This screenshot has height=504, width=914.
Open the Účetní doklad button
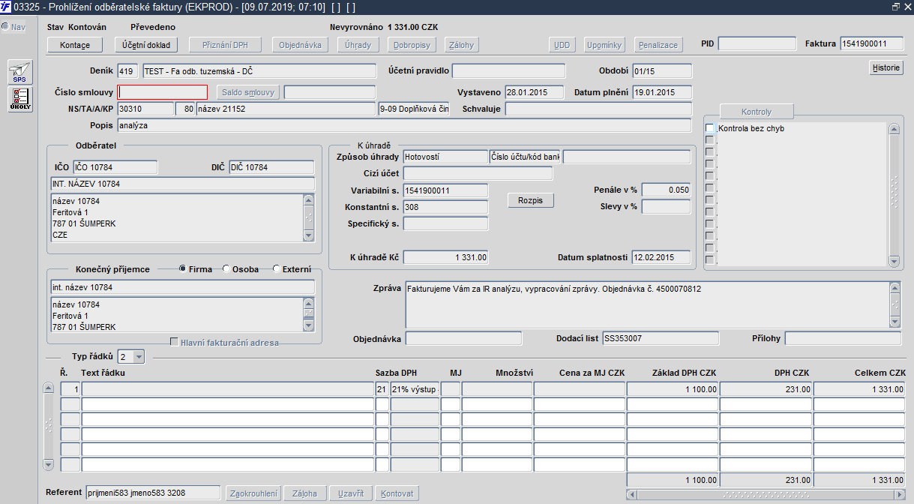pyautogui.click(x=146, y=45)
